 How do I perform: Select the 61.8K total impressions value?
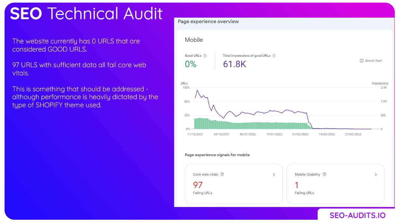click(x=235, y=64)
